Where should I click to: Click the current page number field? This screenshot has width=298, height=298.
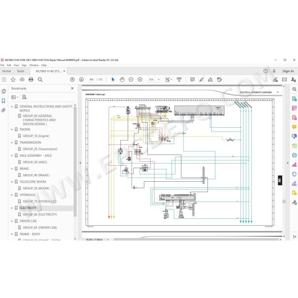point(92,80)
